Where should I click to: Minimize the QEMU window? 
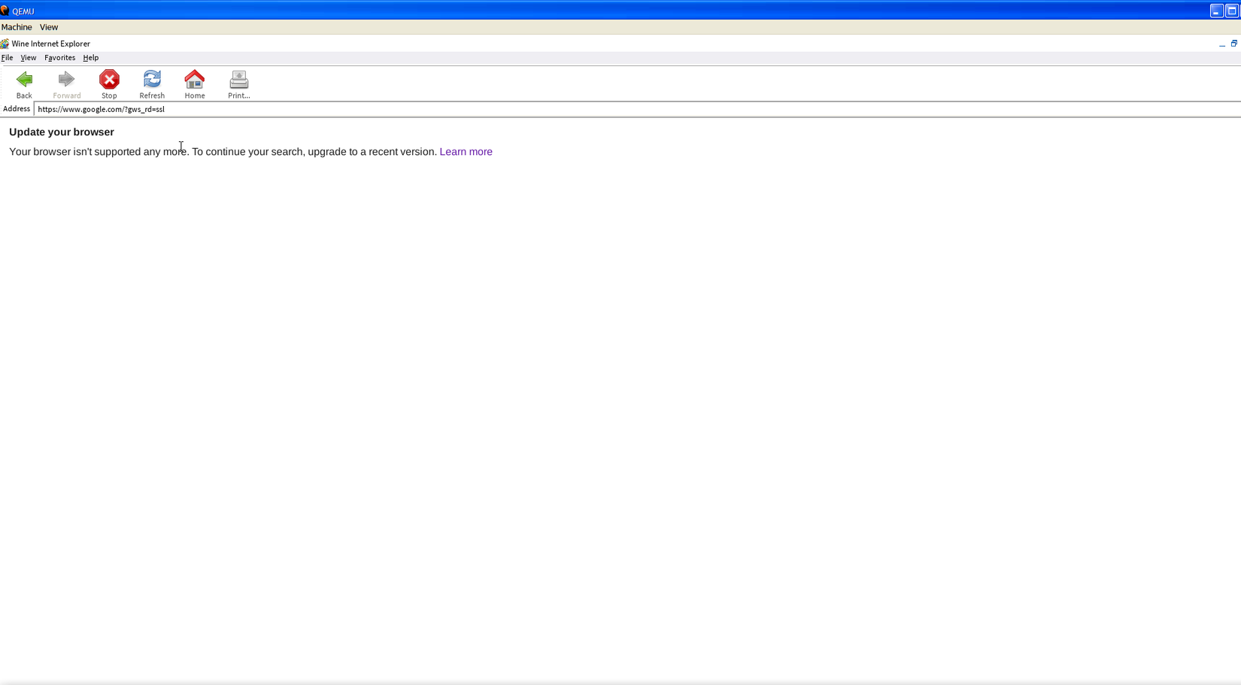point(1215,11)
